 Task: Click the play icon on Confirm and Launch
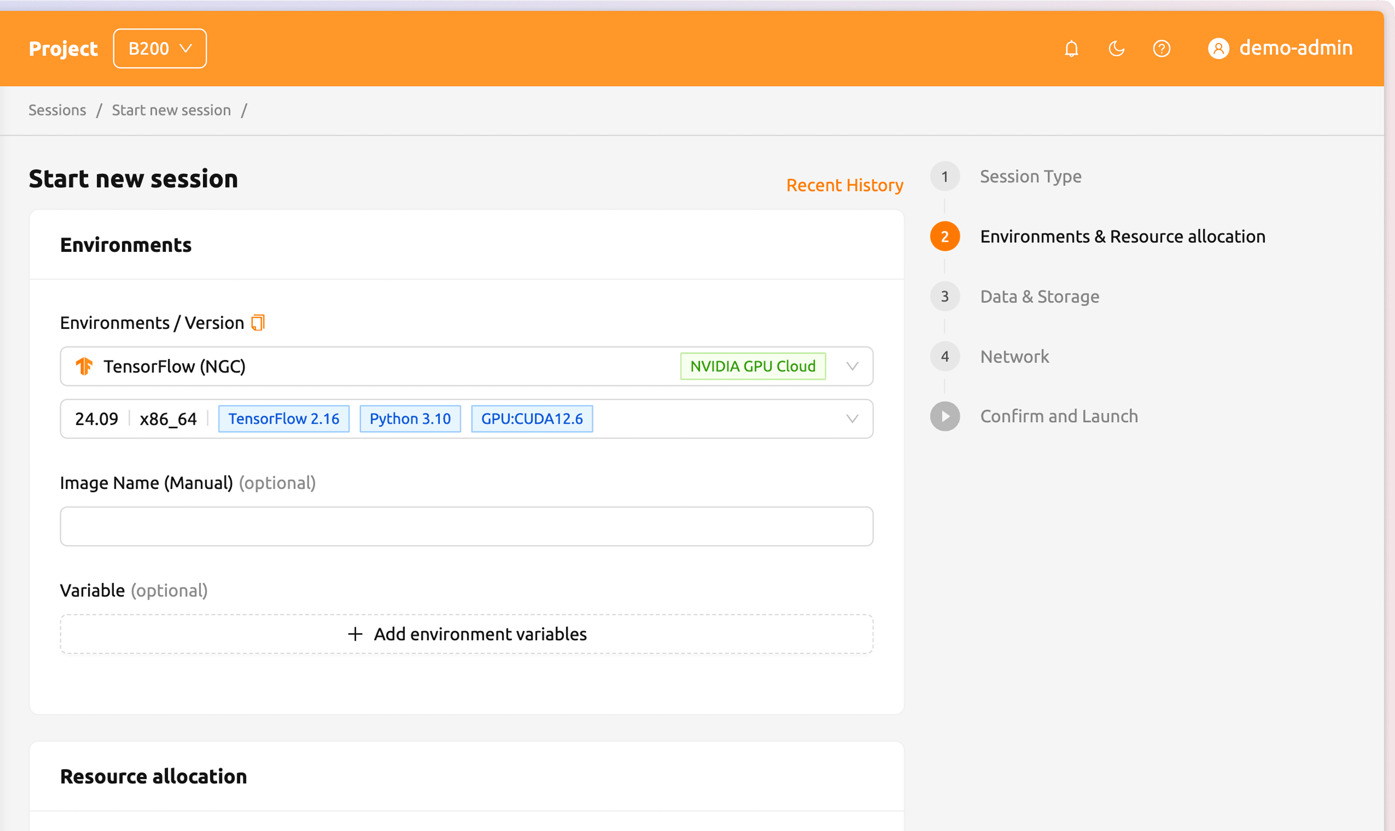pos(945,416)
